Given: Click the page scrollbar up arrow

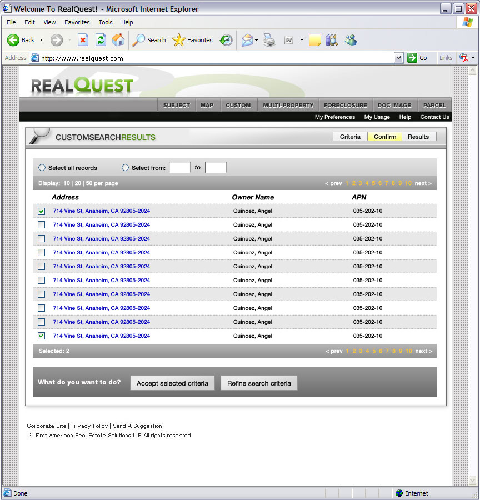Looking at the screenshot, I should click(473, 71).
